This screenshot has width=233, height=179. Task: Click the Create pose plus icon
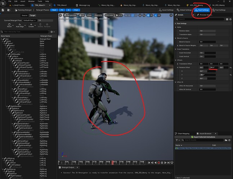[x=31, y=24]
